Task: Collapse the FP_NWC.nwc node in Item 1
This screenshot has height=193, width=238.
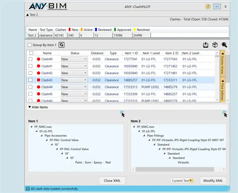Action: click(31, 126)
